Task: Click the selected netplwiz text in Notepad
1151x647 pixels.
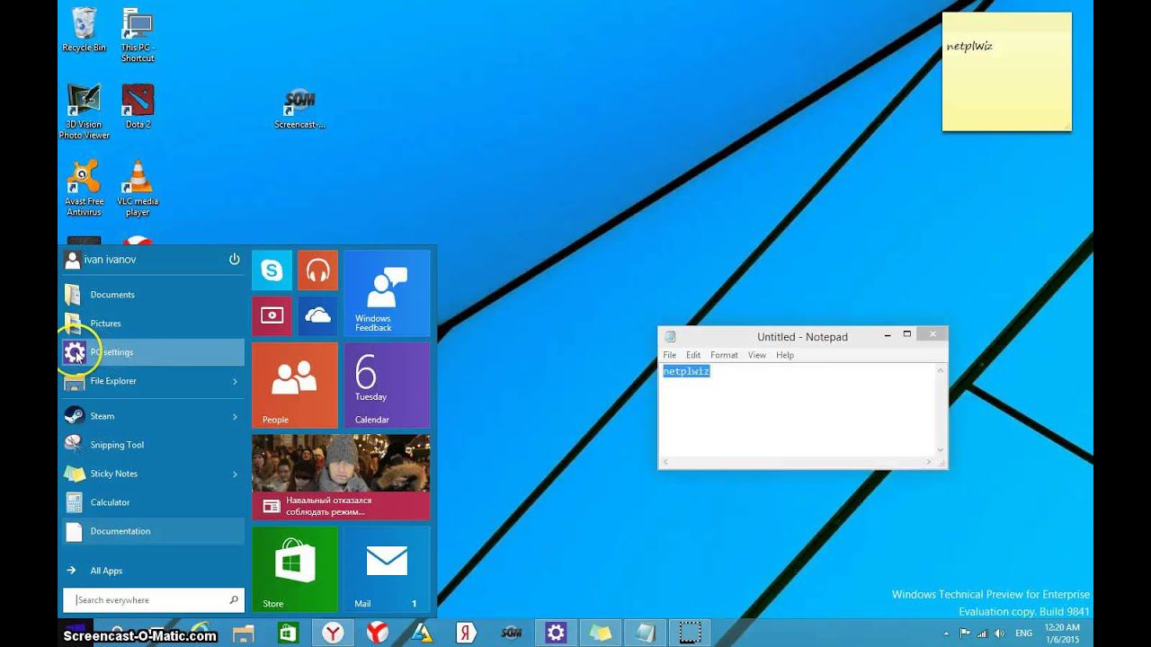Action: (x=686, y=371)
